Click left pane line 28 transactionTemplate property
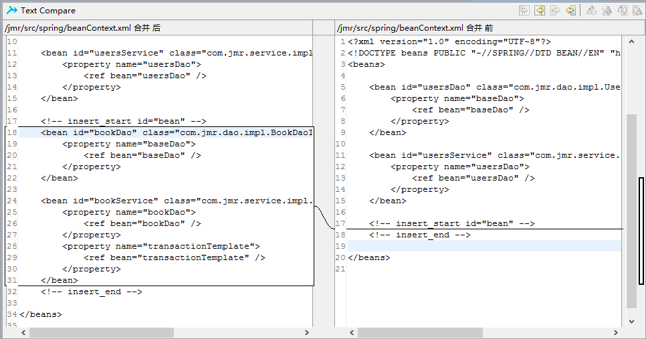 161,246
